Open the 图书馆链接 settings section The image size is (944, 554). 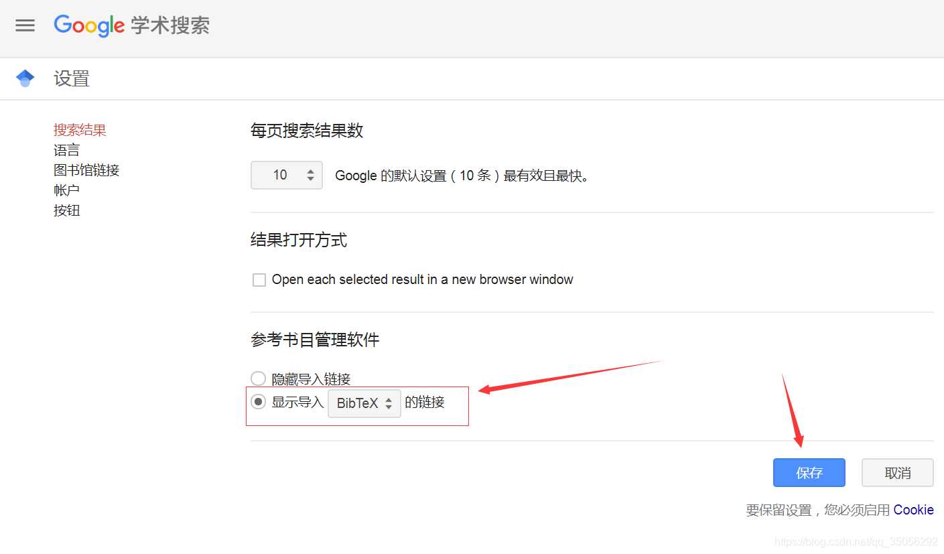coord(86,170)
